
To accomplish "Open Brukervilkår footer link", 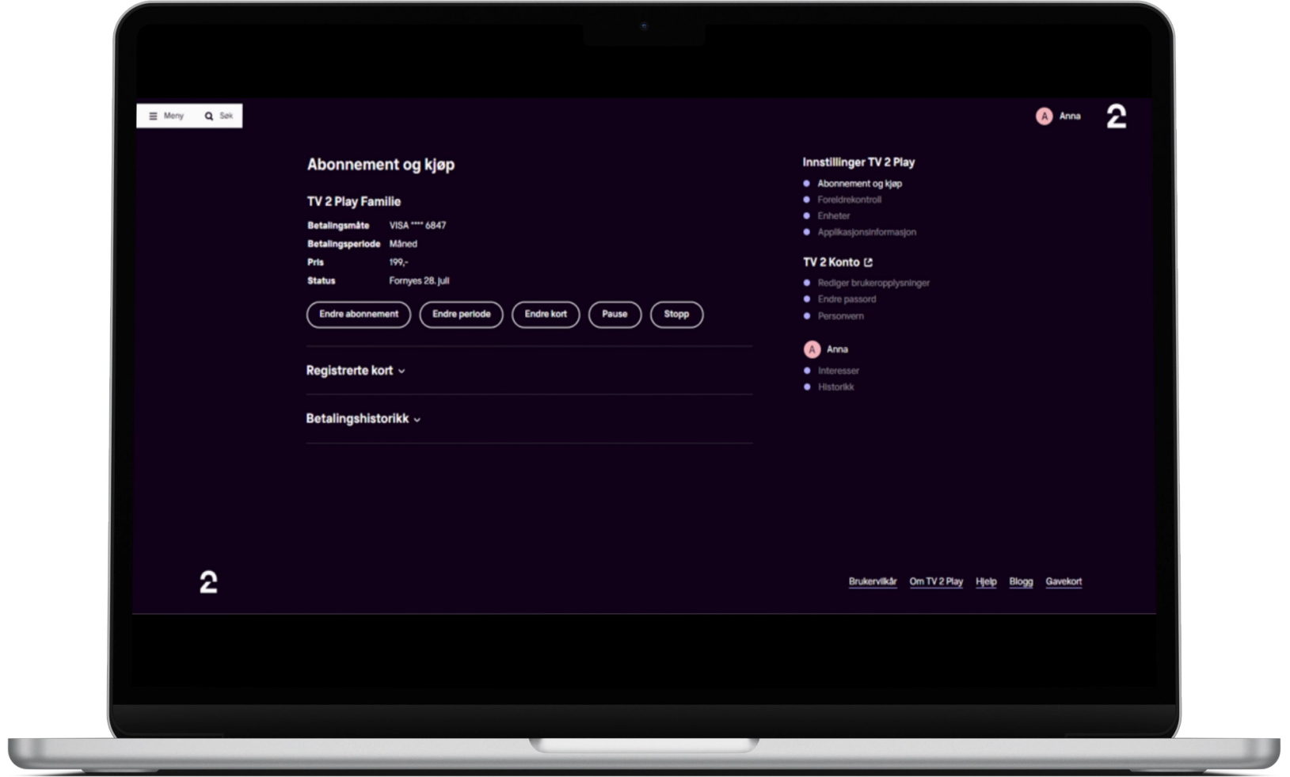I will click(873, 581).
